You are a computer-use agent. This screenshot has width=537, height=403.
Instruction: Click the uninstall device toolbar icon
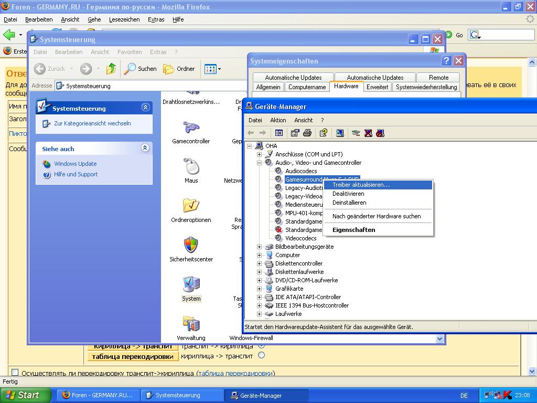[368, 133]
